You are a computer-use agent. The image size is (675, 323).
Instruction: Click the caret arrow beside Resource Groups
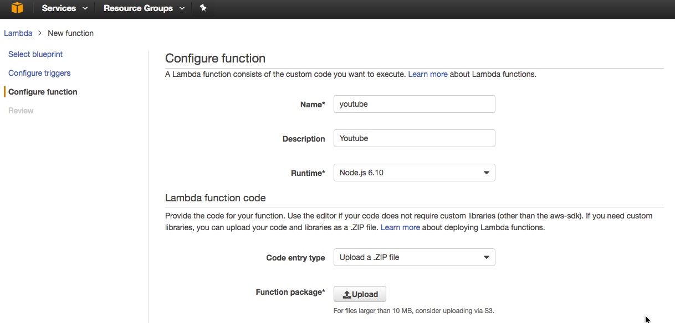(x=182, y=9)
